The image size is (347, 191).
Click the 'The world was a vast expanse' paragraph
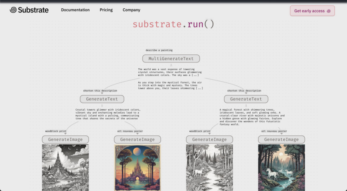point(170,72)
